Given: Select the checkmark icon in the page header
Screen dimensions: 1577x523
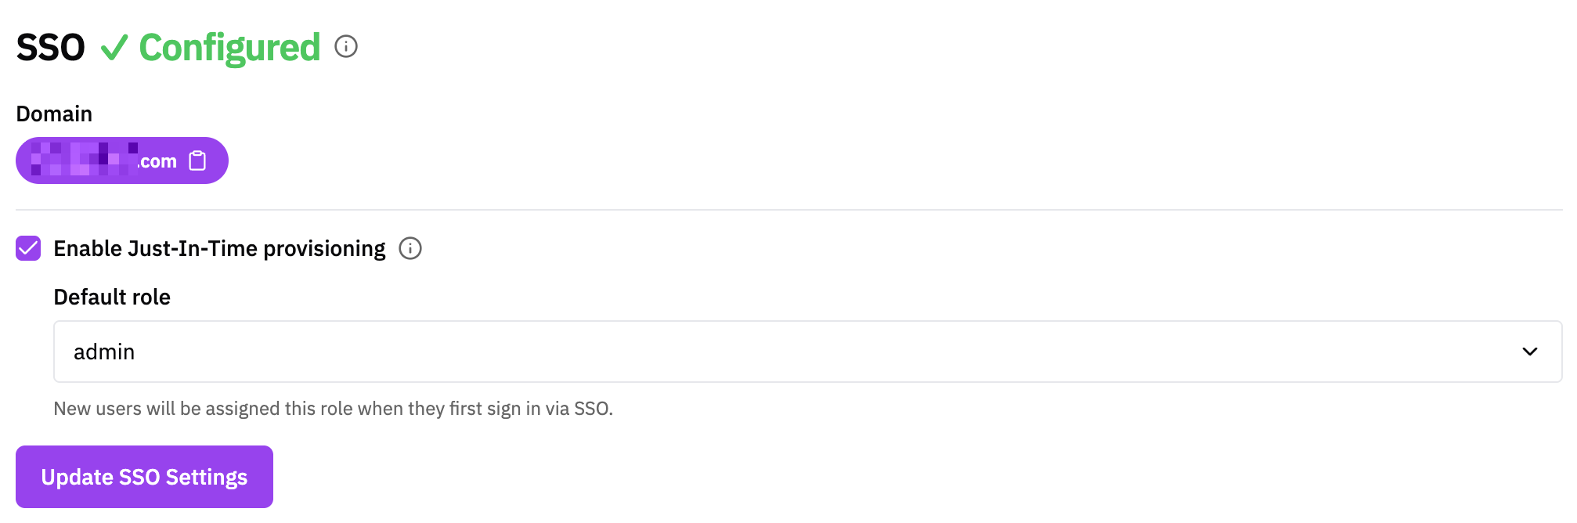Looking at the screenshot, I should pyautogui.click(x=114, y=48).
